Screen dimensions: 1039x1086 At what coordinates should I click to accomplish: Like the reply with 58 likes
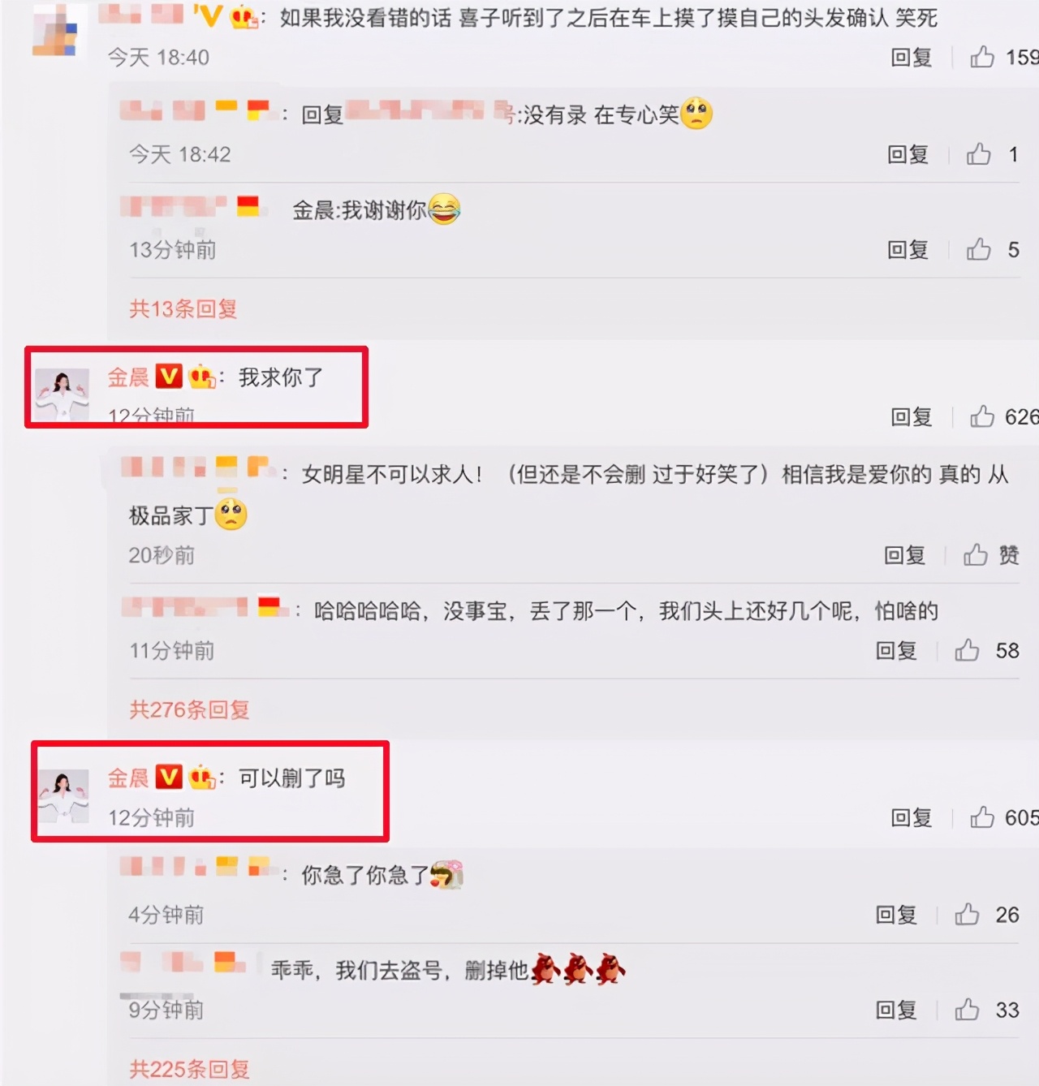click(967, 649)
